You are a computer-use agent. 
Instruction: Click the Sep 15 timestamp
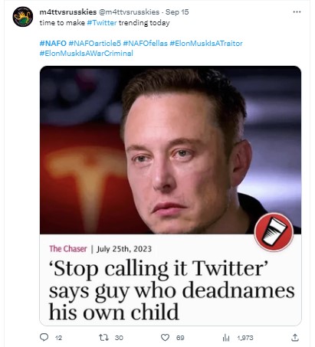pos(177,12)
